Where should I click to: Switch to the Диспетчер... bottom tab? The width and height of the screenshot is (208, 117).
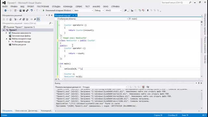click(33, 110)
